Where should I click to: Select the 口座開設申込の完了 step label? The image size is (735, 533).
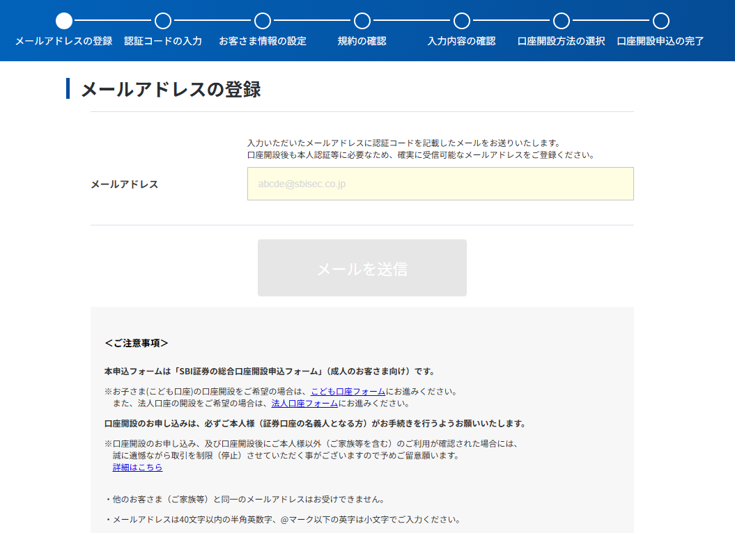661,41
